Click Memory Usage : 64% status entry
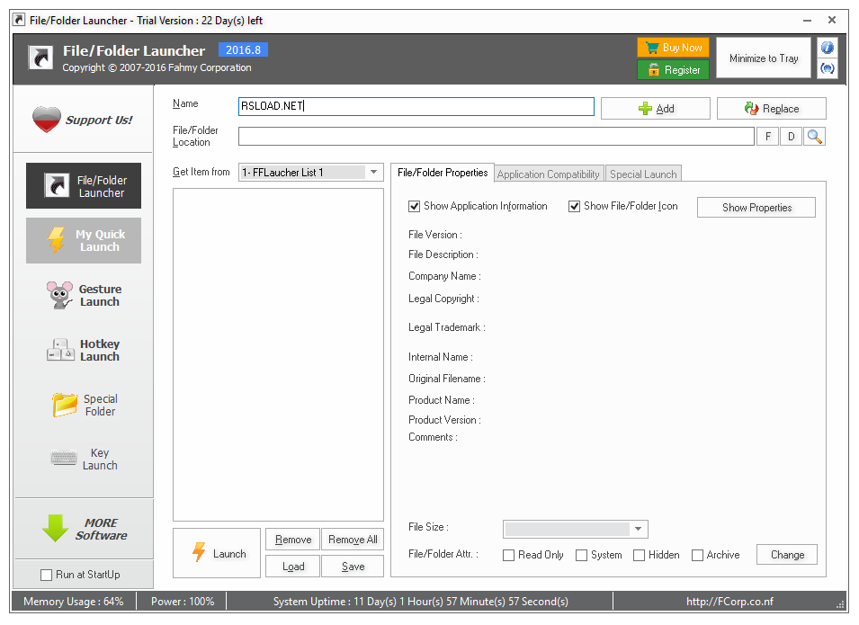Viewport: 859px width, 625px height. tap(74, 602)
